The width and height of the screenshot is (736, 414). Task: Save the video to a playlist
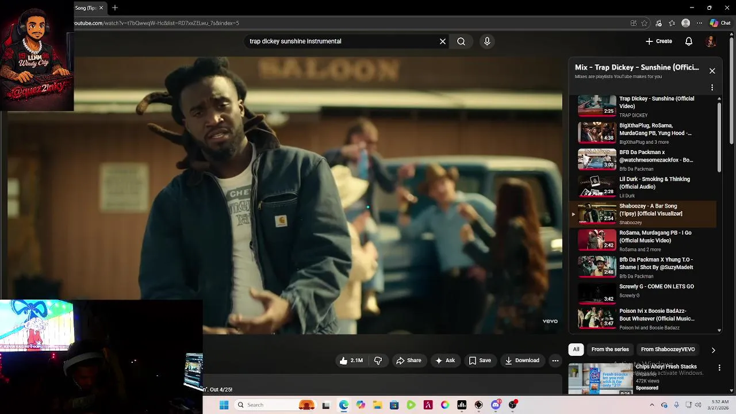pyautogui.click(x=480, y=361)
